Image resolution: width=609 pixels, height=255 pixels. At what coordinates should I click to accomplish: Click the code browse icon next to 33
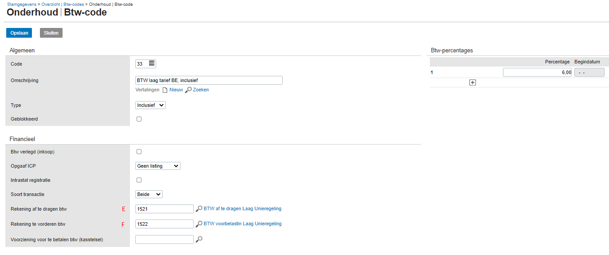click(152, 63)
